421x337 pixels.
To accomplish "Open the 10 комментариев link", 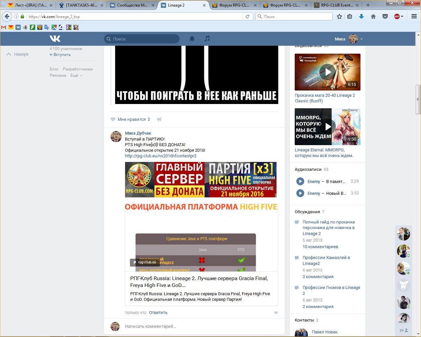I will [x=320, y=247].
